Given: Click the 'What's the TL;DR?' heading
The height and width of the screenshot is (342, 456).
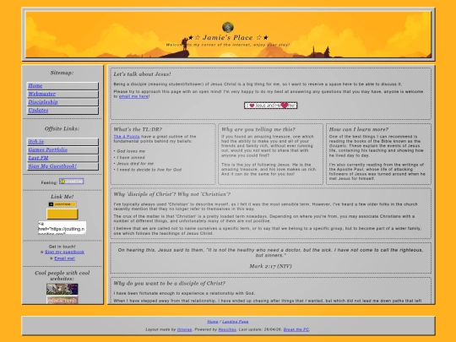Looking at the screenshot, I should tap(138, 129).
